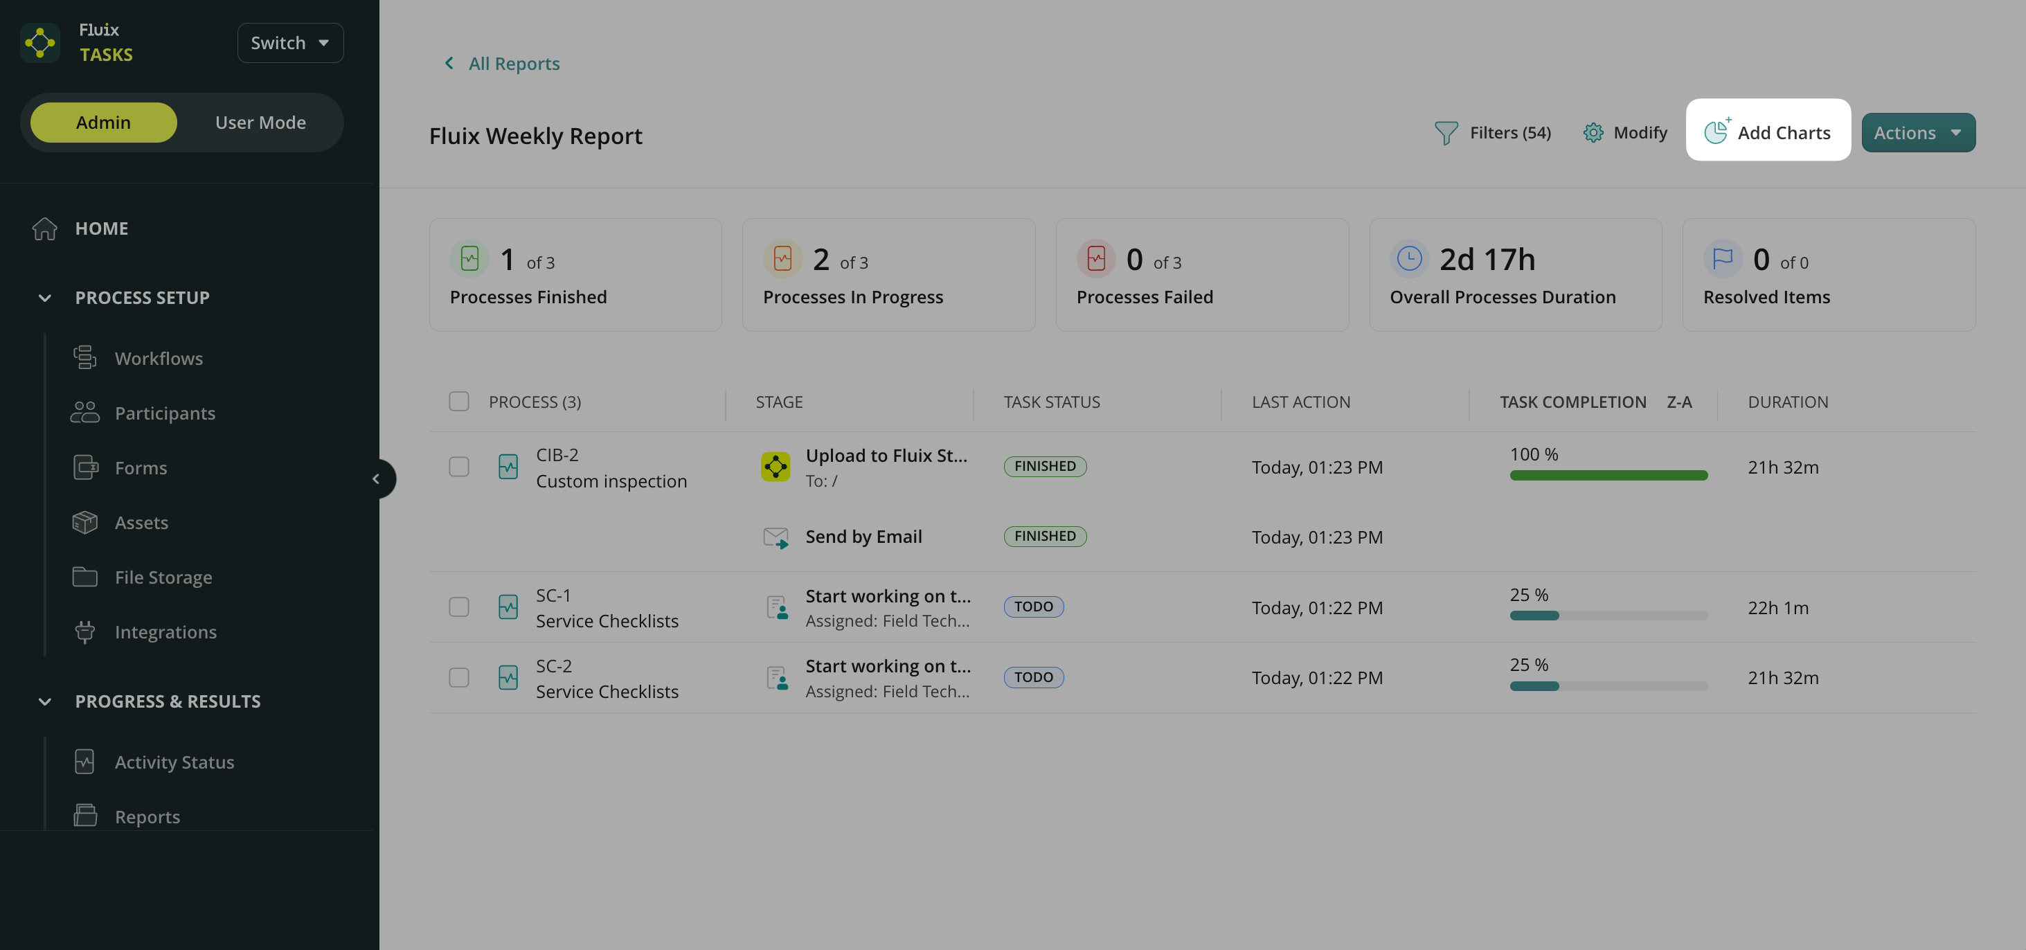Select the SC-1 row checkbox

[x=458, y=607]
